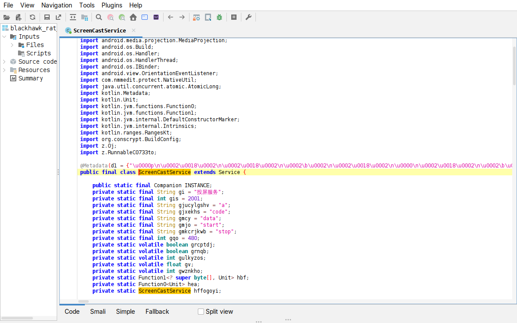Open the File menu
Viewport: 517px width, 323px height.
pos(8,5)
